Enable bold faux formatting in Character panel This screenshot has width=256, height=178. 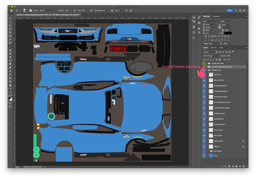pos(206,36)
